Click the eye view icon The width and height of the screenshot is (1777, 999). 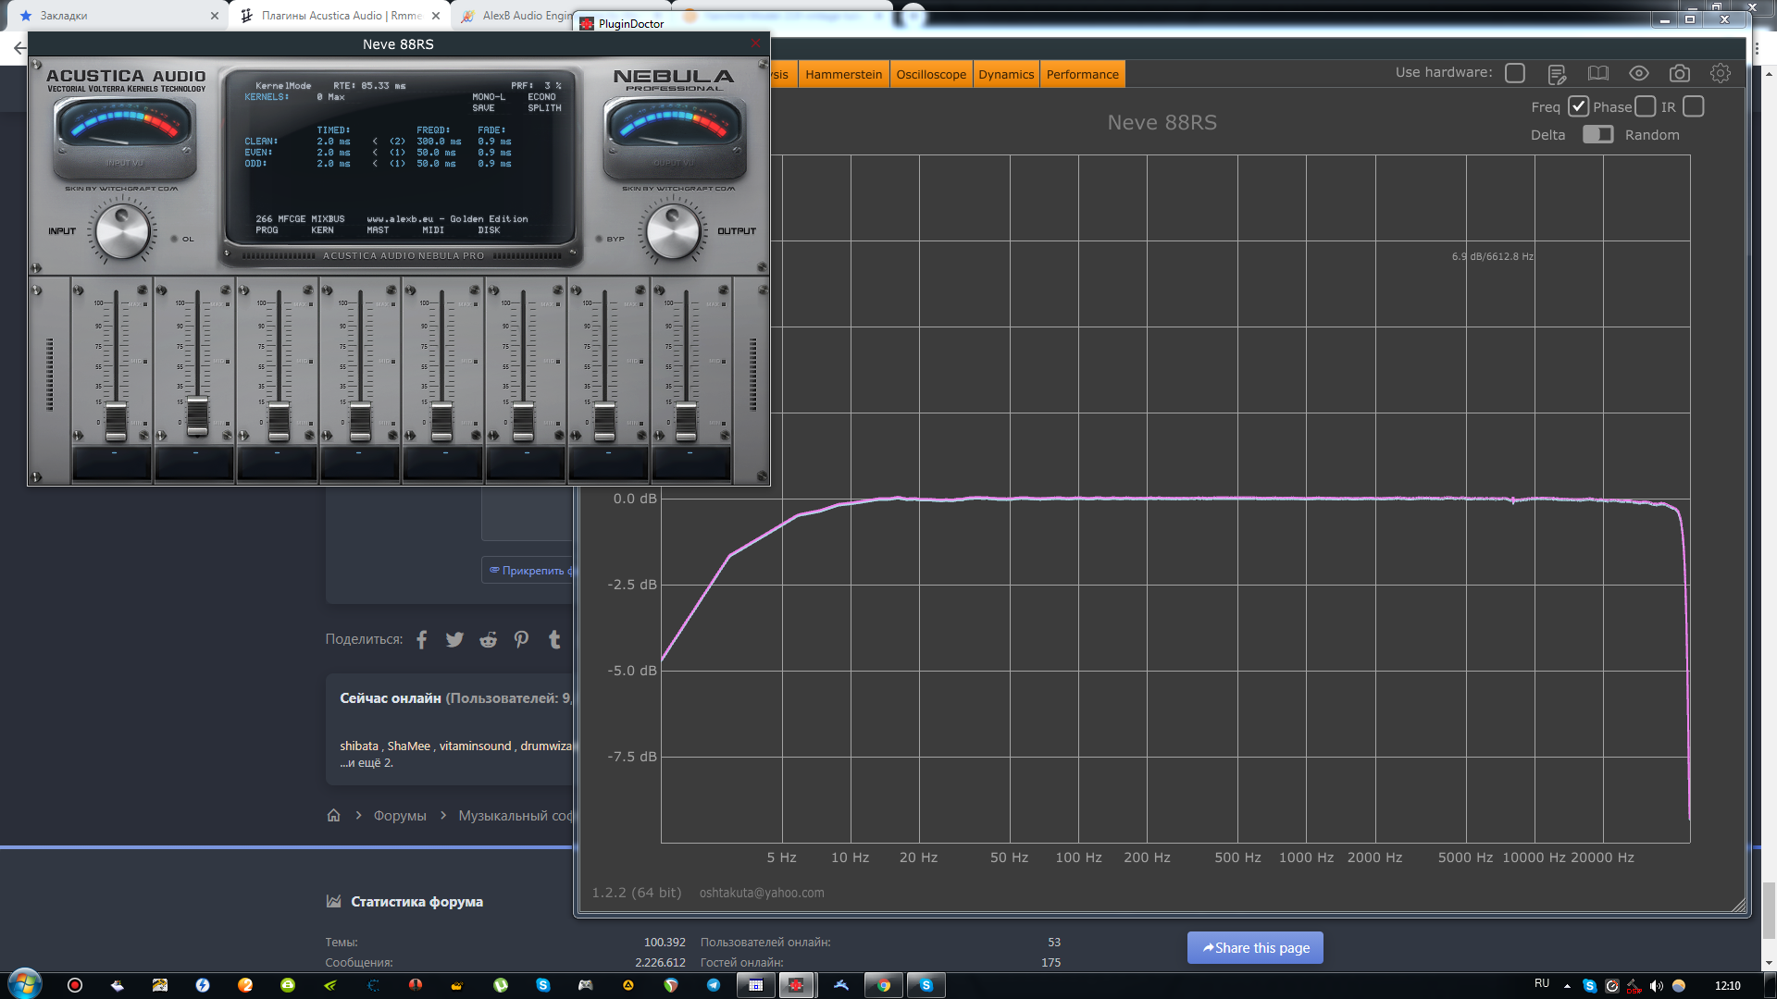[x=1639, y=74]
